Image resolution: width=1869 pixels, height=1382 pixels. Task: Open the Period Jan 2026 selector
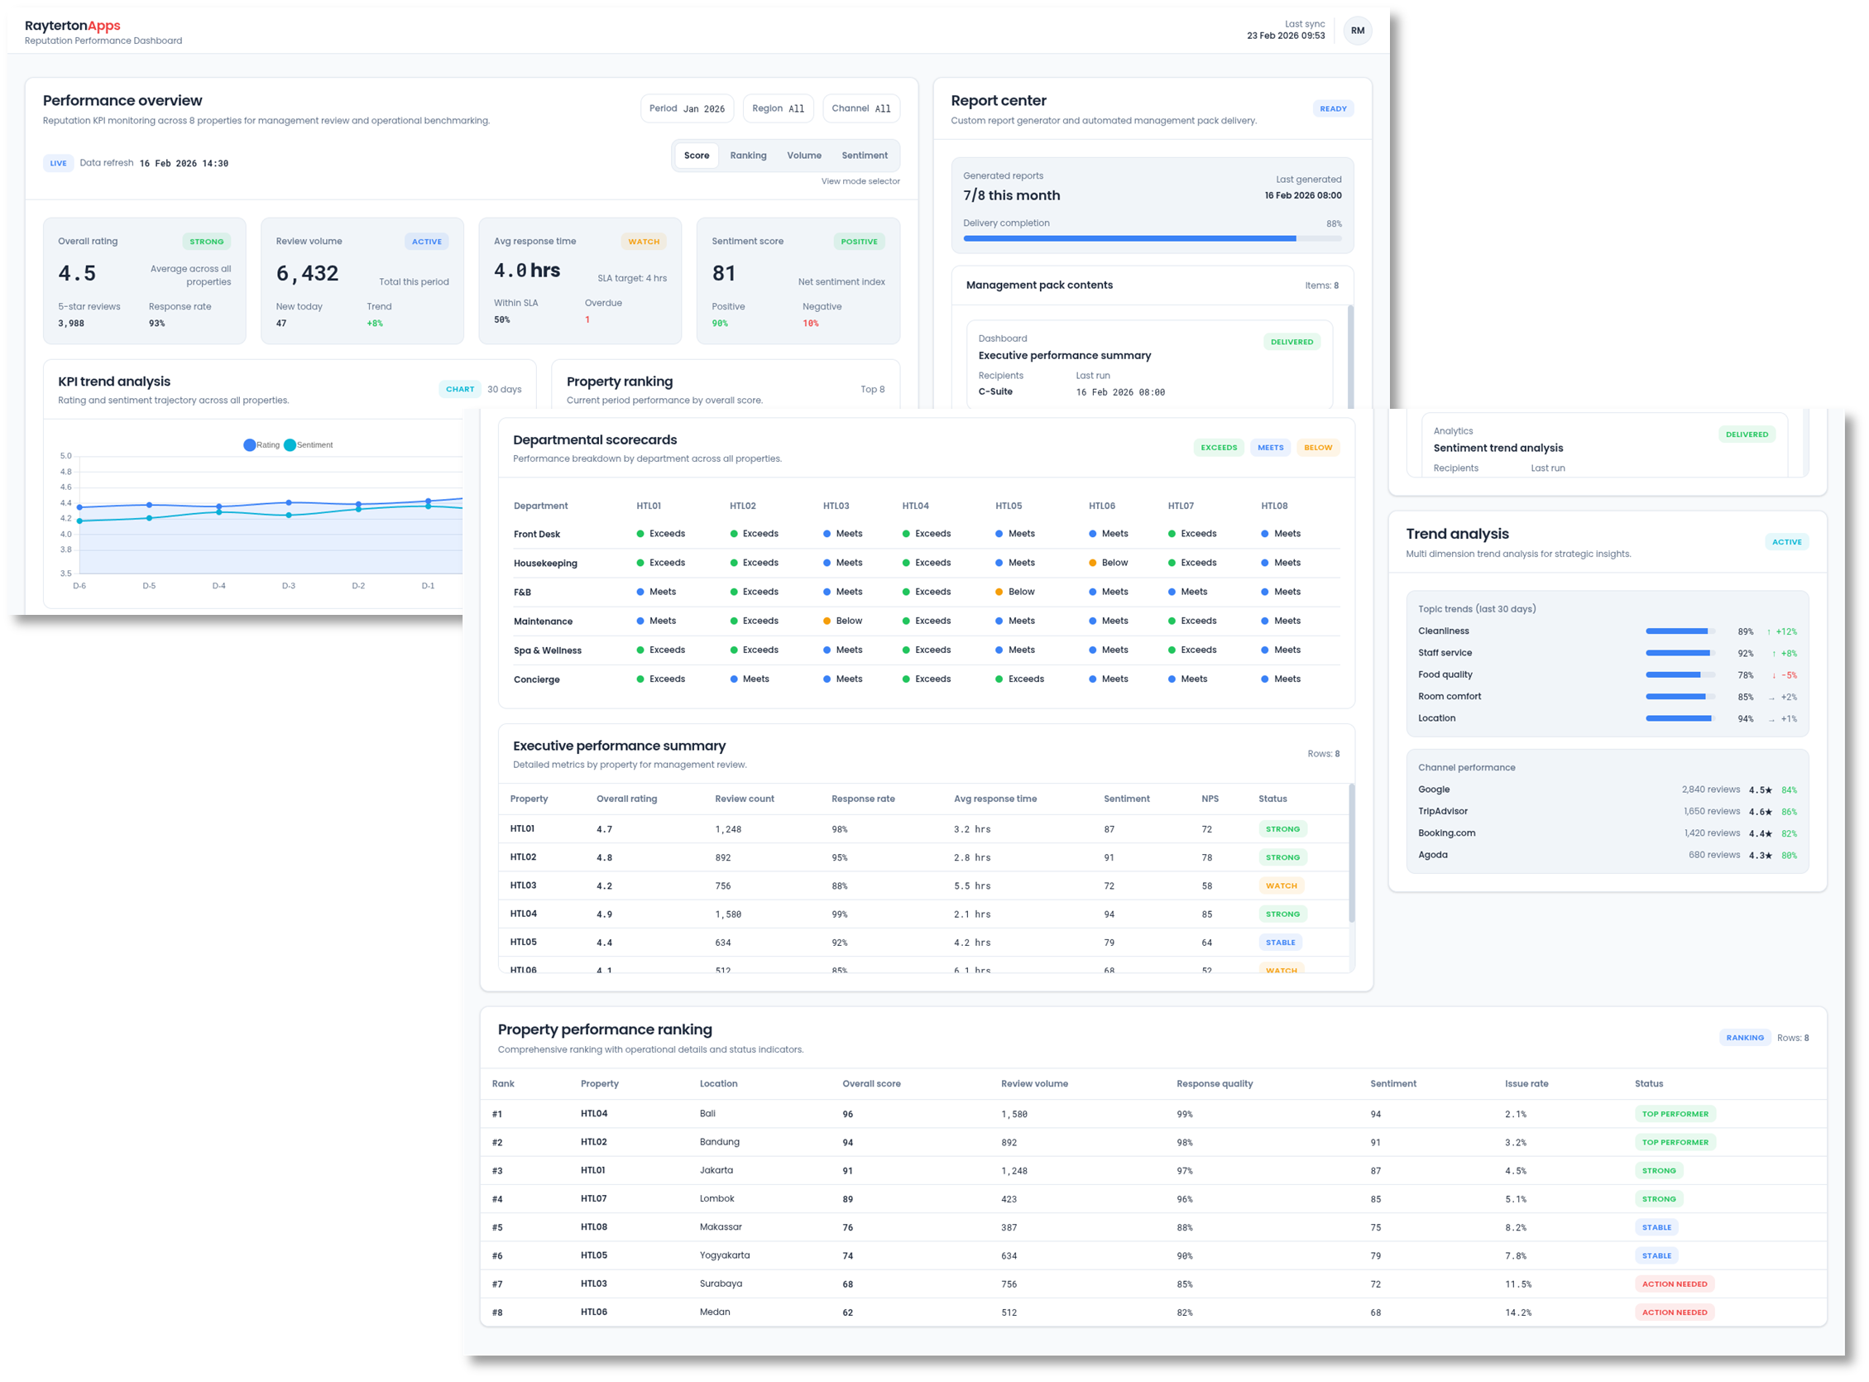pos(686,108)
